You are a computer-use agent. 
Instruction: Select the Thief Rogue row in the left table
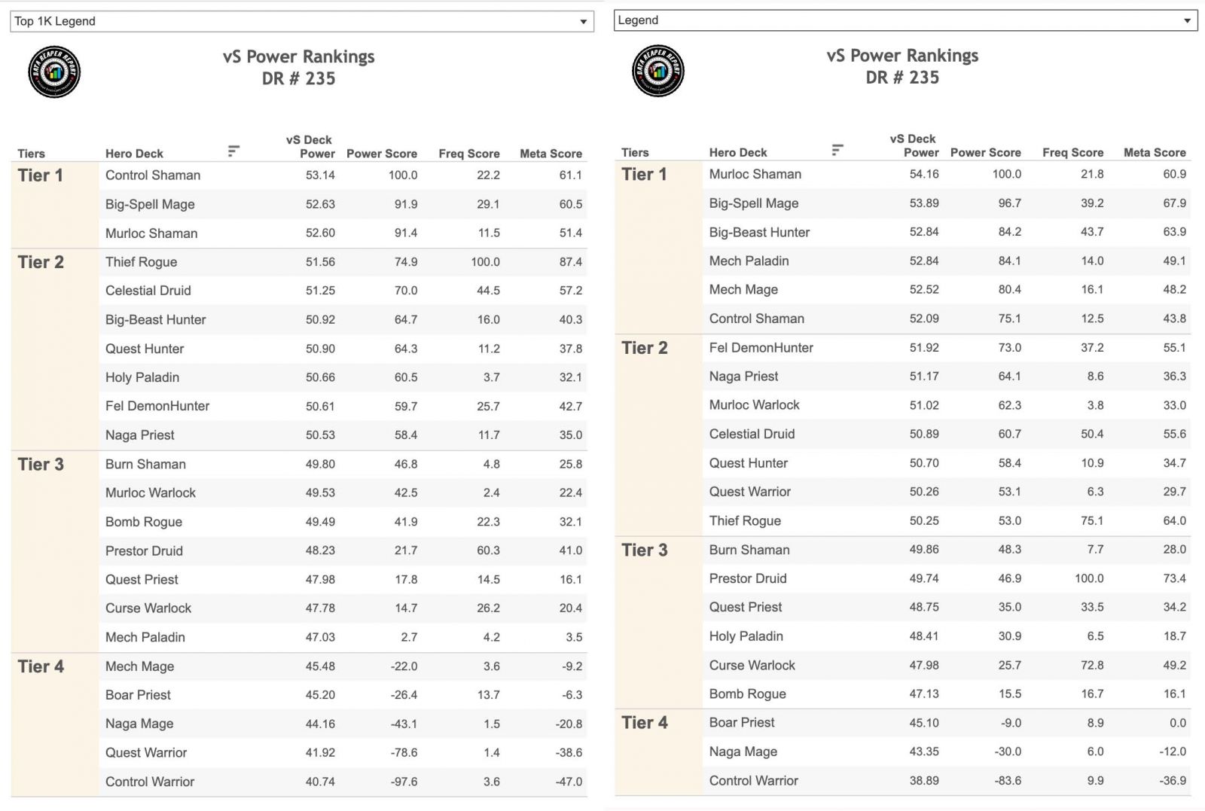pyautogui.click(x=343, y=262)
